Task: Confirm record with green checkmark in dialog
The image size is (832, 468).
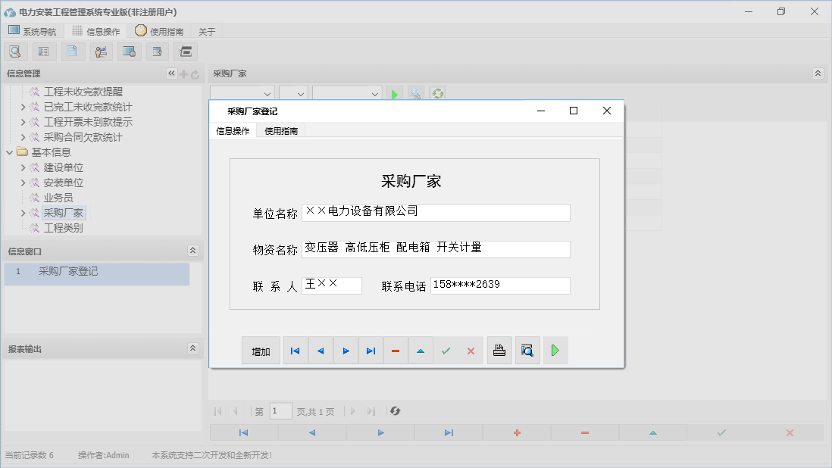Action: click(446, 350)
